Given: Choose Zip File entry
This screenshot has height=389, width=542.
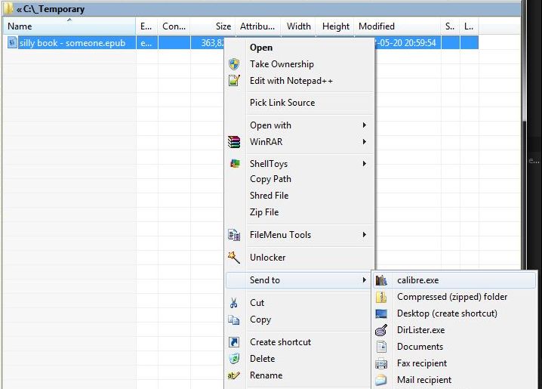Looking at the screenshot, I should tap(300, 212).
